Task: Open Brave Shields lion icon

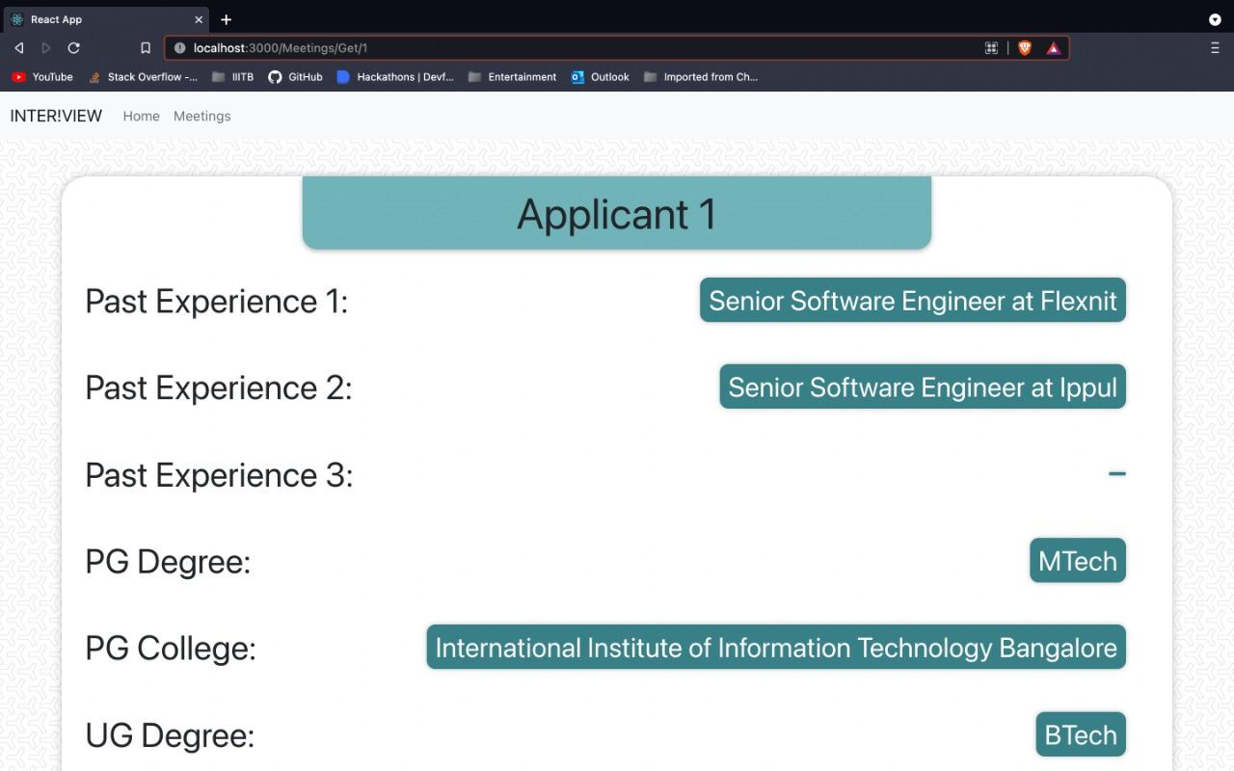Action: [x=1025, y=48]
